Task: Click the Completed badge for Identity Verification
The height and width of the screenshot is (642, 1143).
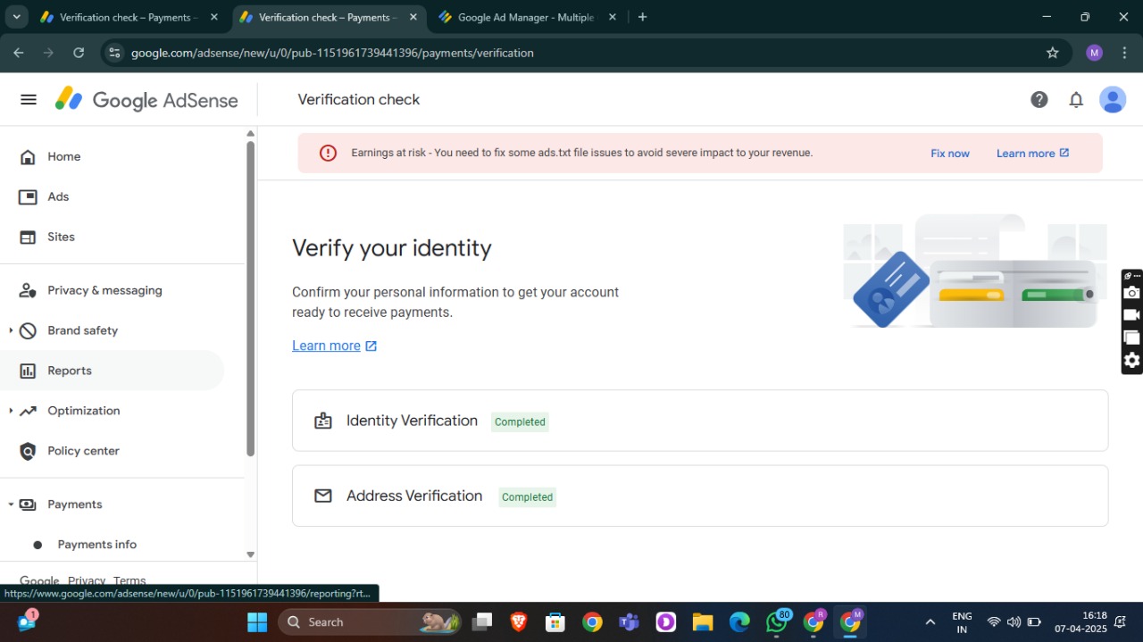Action: 520,422
